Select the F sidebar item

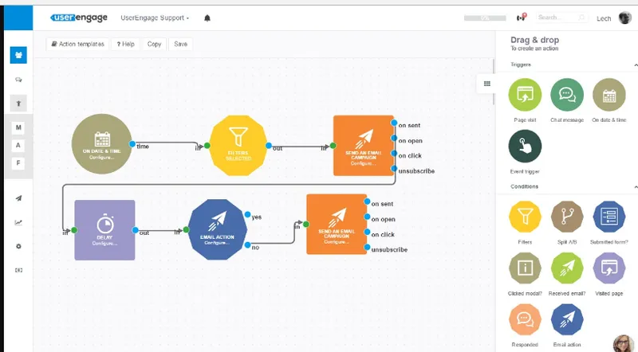click(x=18, y=163)
